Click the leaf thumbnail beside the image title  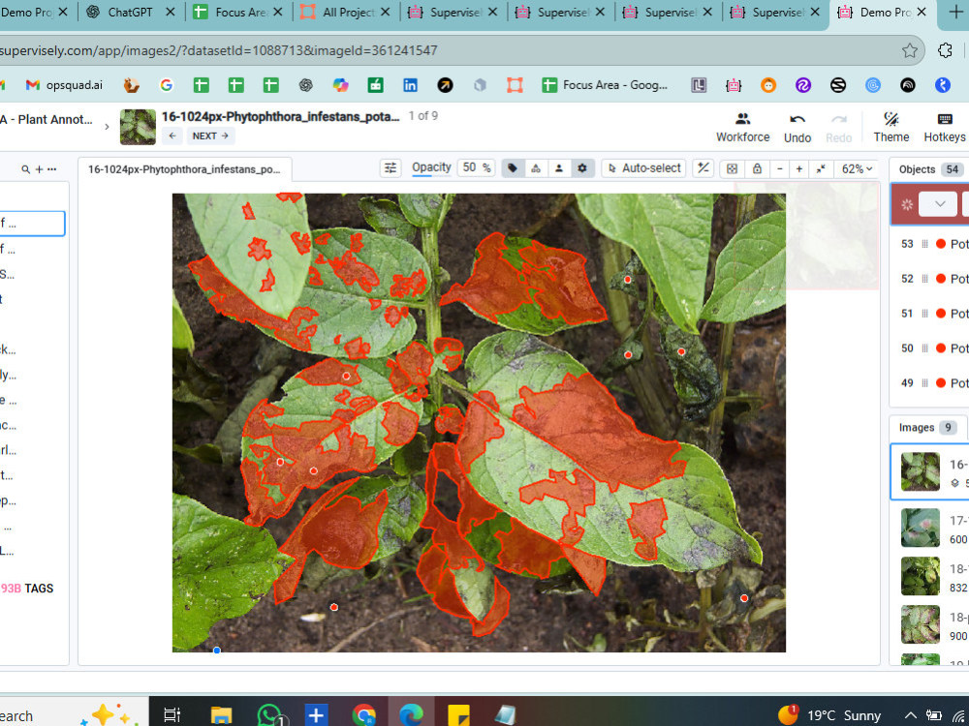click(x=138, y=127)
